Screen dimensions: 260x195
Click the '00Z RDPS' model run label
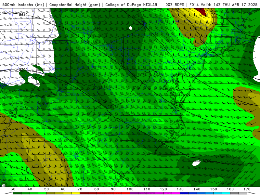pos(175,5)
